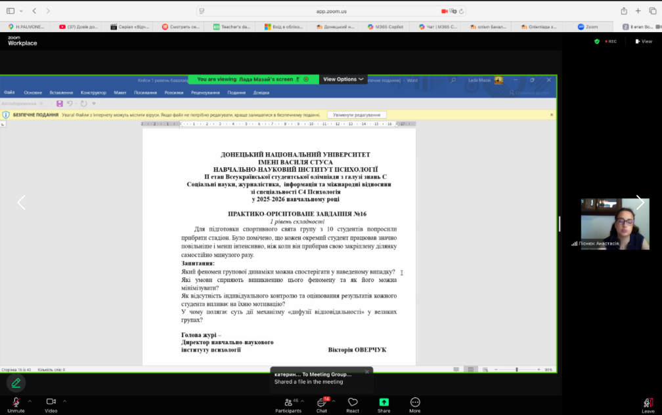This screenshot has width=662, height=415.
Task: Go back in Safari
Action: pyautogui.click(x=35, y=11)
